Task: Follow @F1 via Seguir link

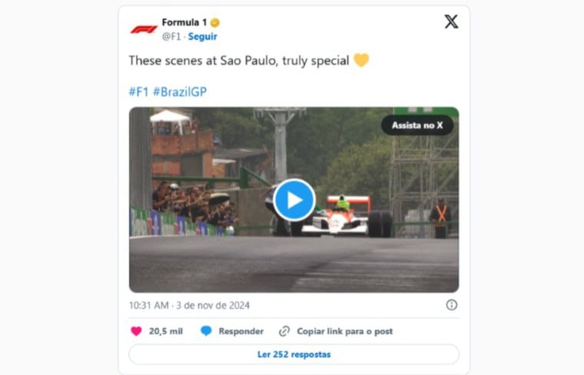Action: coord(202,36)
